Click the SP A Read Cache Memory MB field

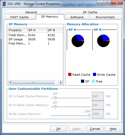[98, 96]
